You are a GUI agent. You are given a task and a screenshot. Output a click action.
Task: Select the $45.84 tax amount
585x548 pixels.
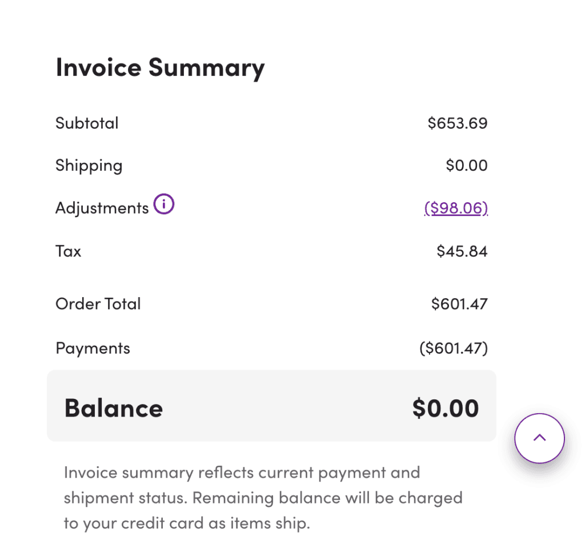[462, 251]
